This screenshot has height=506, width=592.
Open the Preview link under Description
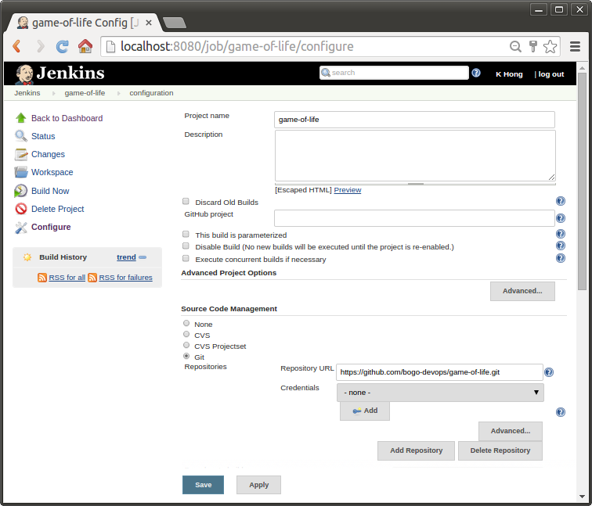(348, 190)
